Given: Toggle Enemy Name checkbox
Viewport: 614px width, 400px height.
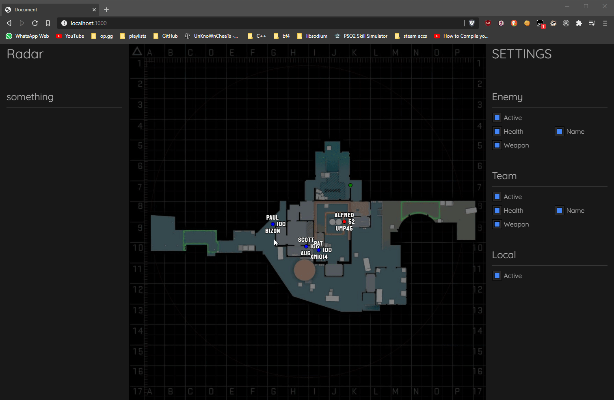Looking at the screenshot, I should click(560, 131).
